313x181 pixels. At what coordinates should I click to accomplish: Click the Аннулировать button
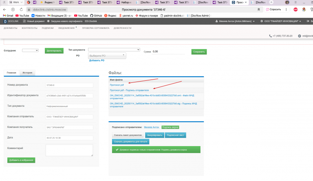click(x=154, y=135)
